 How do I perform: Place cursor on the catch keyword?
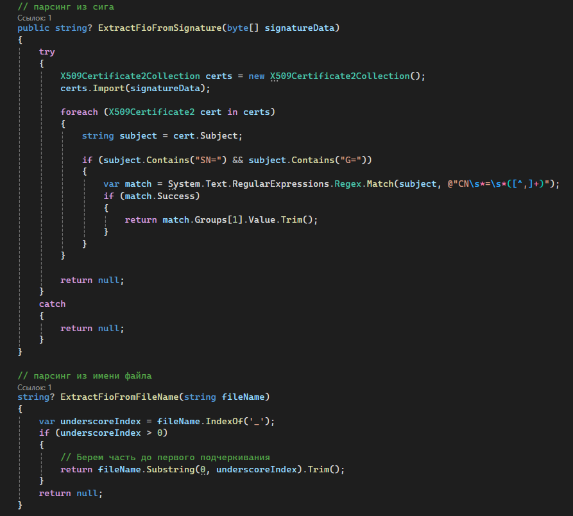pos(52,304)
